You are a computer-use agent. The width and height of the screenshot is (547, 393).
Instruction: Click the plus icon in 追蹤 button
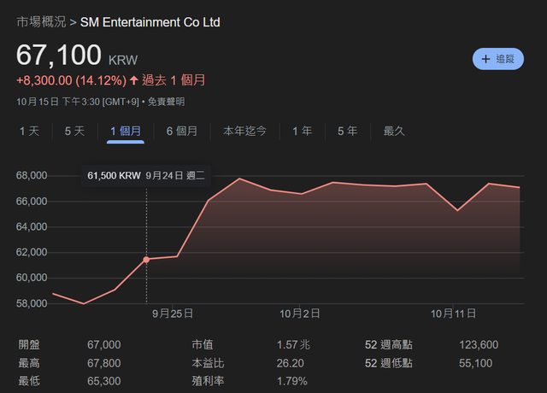[x=485, y=59]
